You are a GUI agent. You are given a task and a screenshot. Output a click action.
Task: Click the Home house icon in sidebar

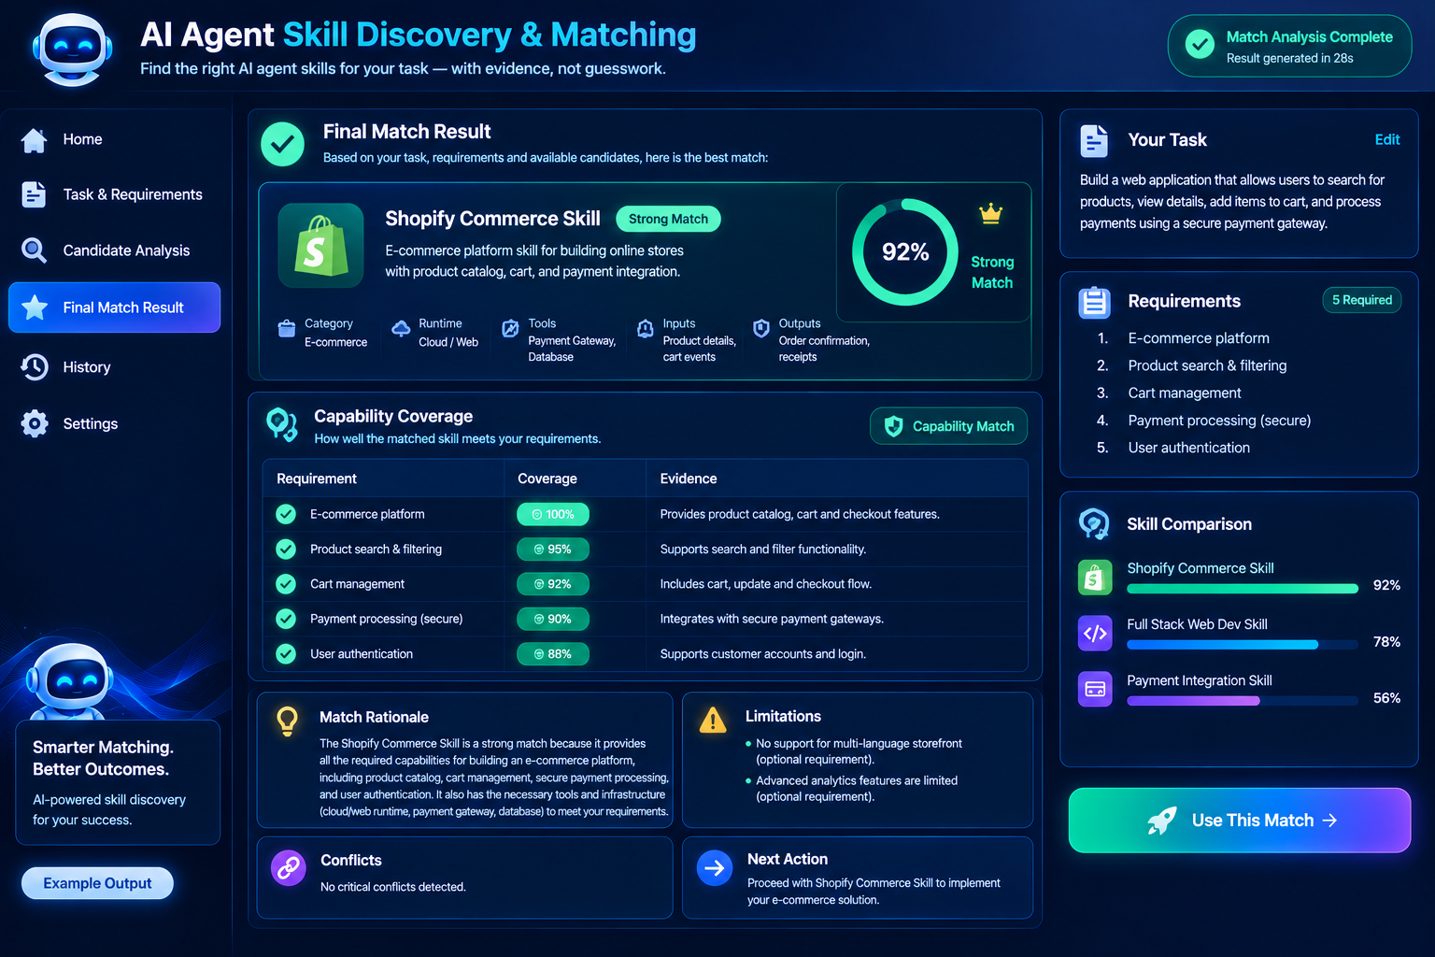35,139
